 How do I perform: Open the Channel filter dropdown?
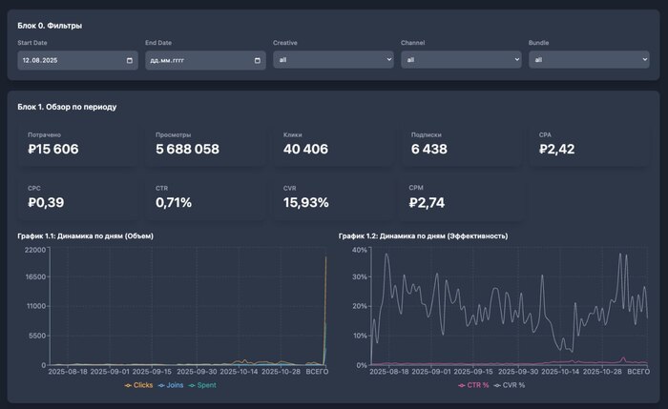tap(461, 60)
